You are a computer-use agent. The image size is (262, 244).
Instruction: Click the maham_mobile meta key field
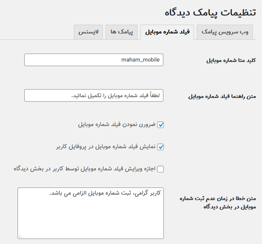click(94, 60)
